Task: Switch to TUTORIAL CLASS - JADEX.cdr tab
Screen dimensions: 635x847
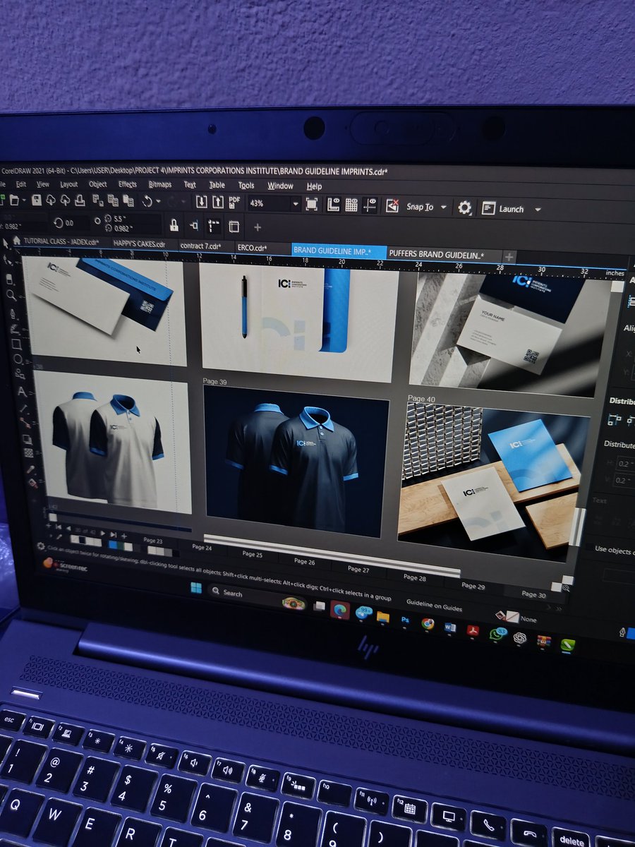Action: click(x=61, y=241)
